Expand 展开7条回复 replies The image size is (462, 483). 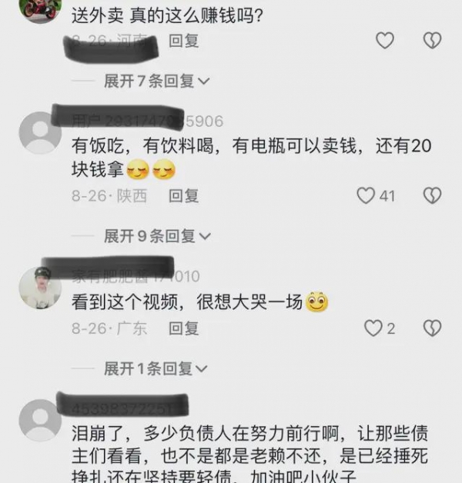pos(156,81)
